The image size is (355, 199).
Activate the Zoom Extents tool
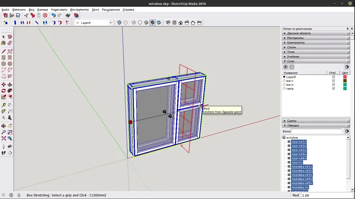pyautogui.click(x=3, y=138)
